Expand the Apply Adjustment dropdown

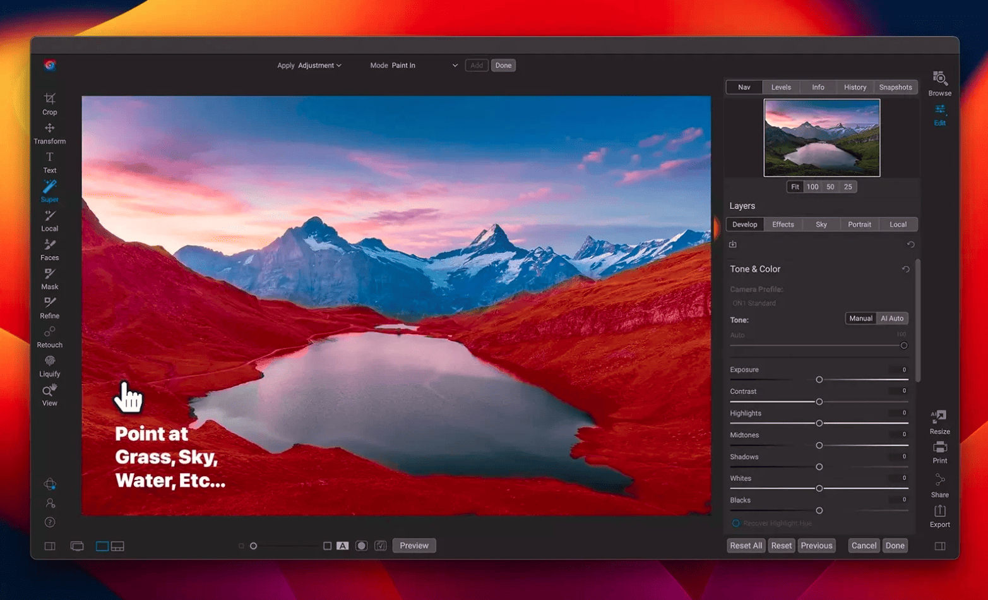click(x=319, y=65)
